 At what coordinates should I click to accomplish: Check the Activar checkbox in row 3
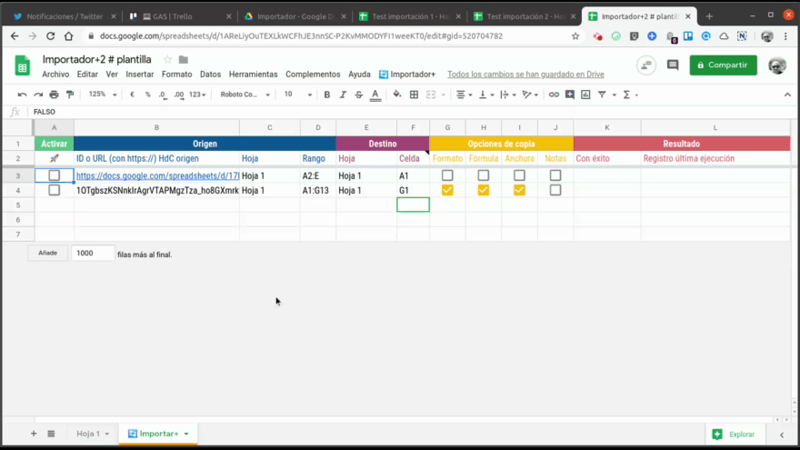pos(55,175)
